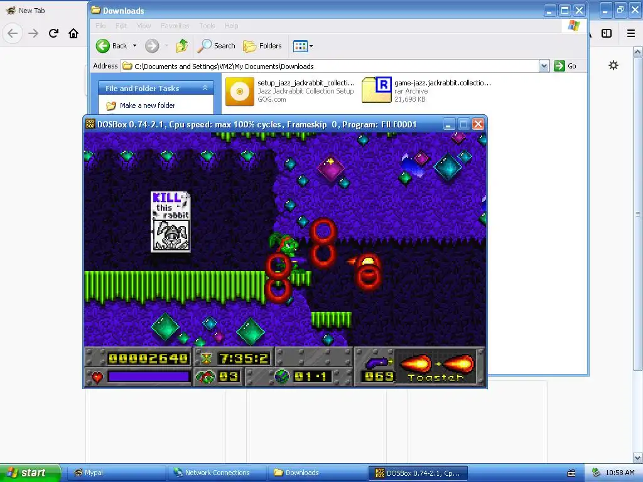Select the game-jazz.jackrabbit.collection rar icon
Image resolution: width=643 pixels, height=482 pixels.
(x=377, y=90)
